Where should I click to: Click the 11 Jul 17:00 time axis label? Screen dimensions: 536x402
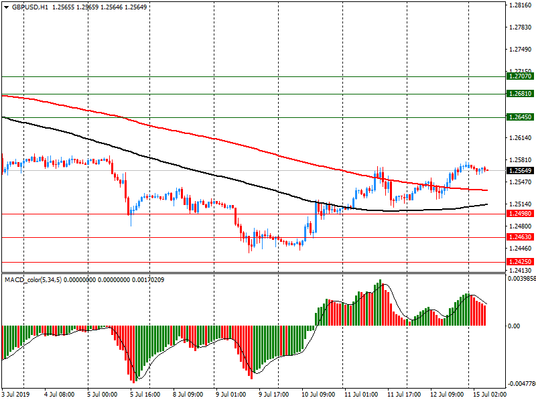click(404, 395)
